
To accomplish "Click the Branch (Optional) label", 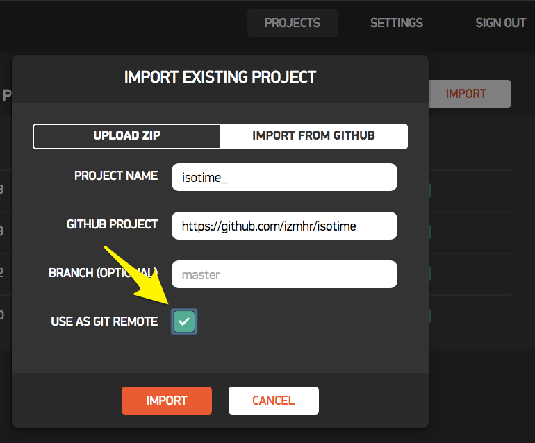I will tap(103, 273).
